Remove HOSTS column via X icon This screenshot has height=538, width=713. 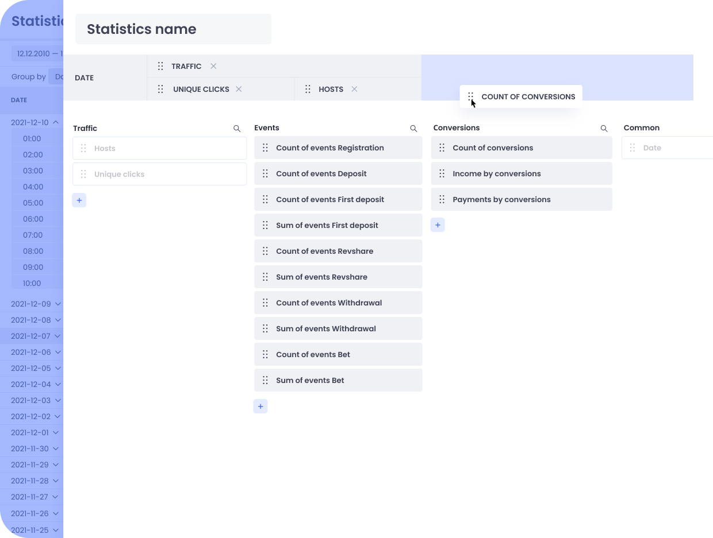[354, 89]
